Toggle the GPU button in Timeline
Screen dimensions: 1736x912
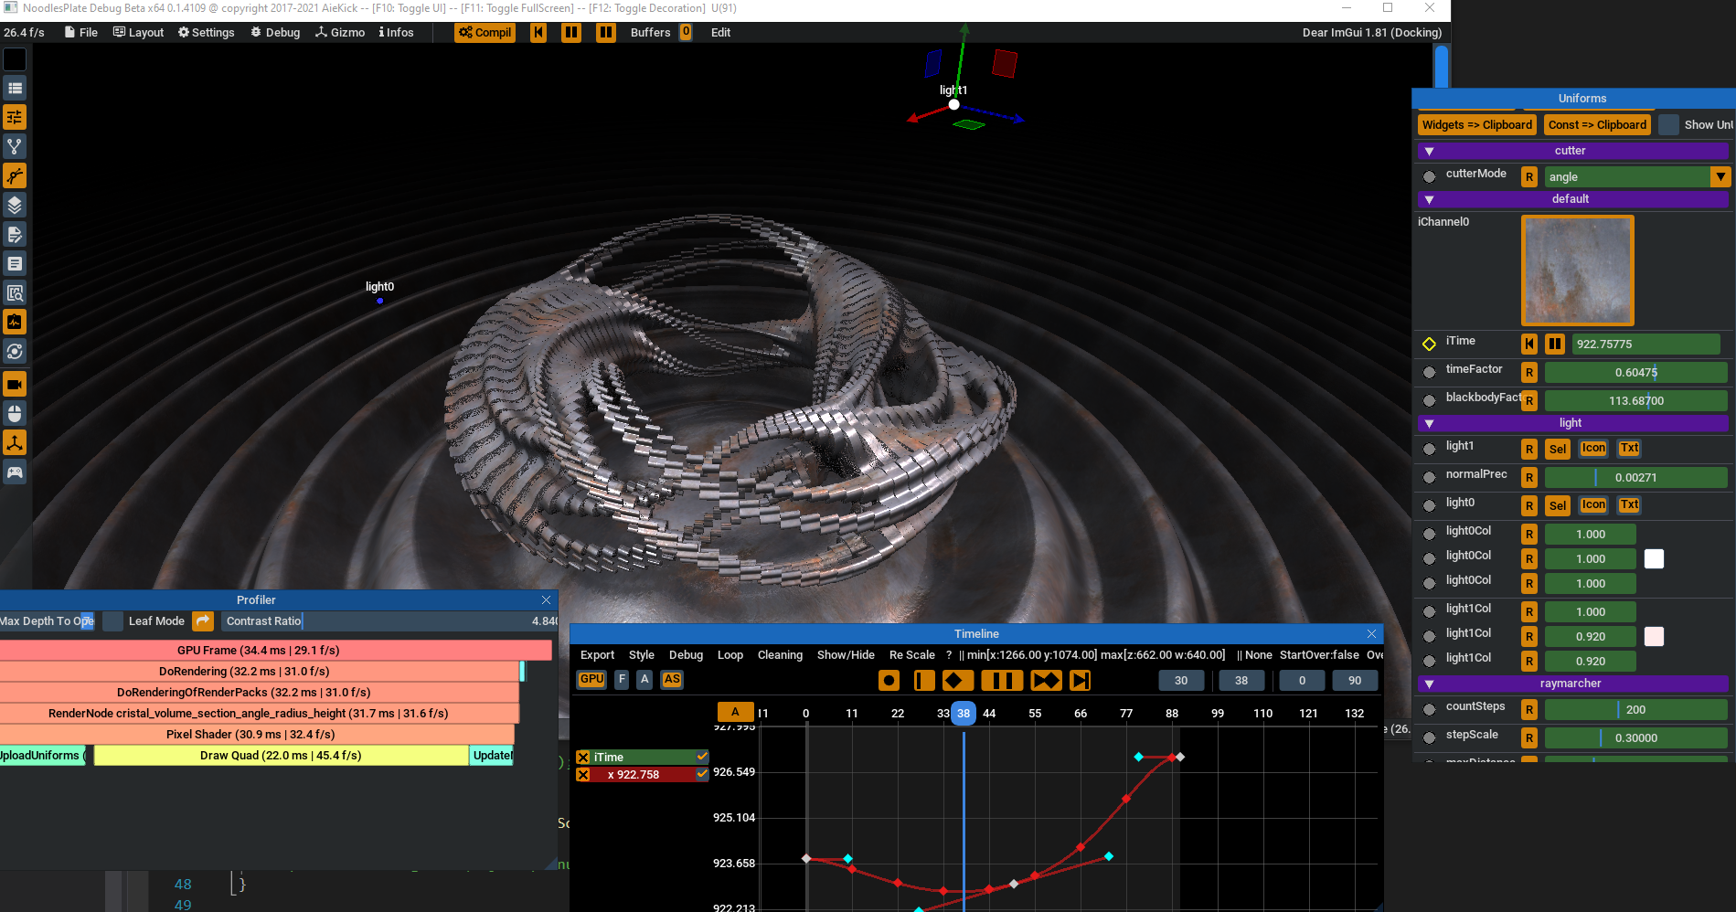[x=592, y=680]
